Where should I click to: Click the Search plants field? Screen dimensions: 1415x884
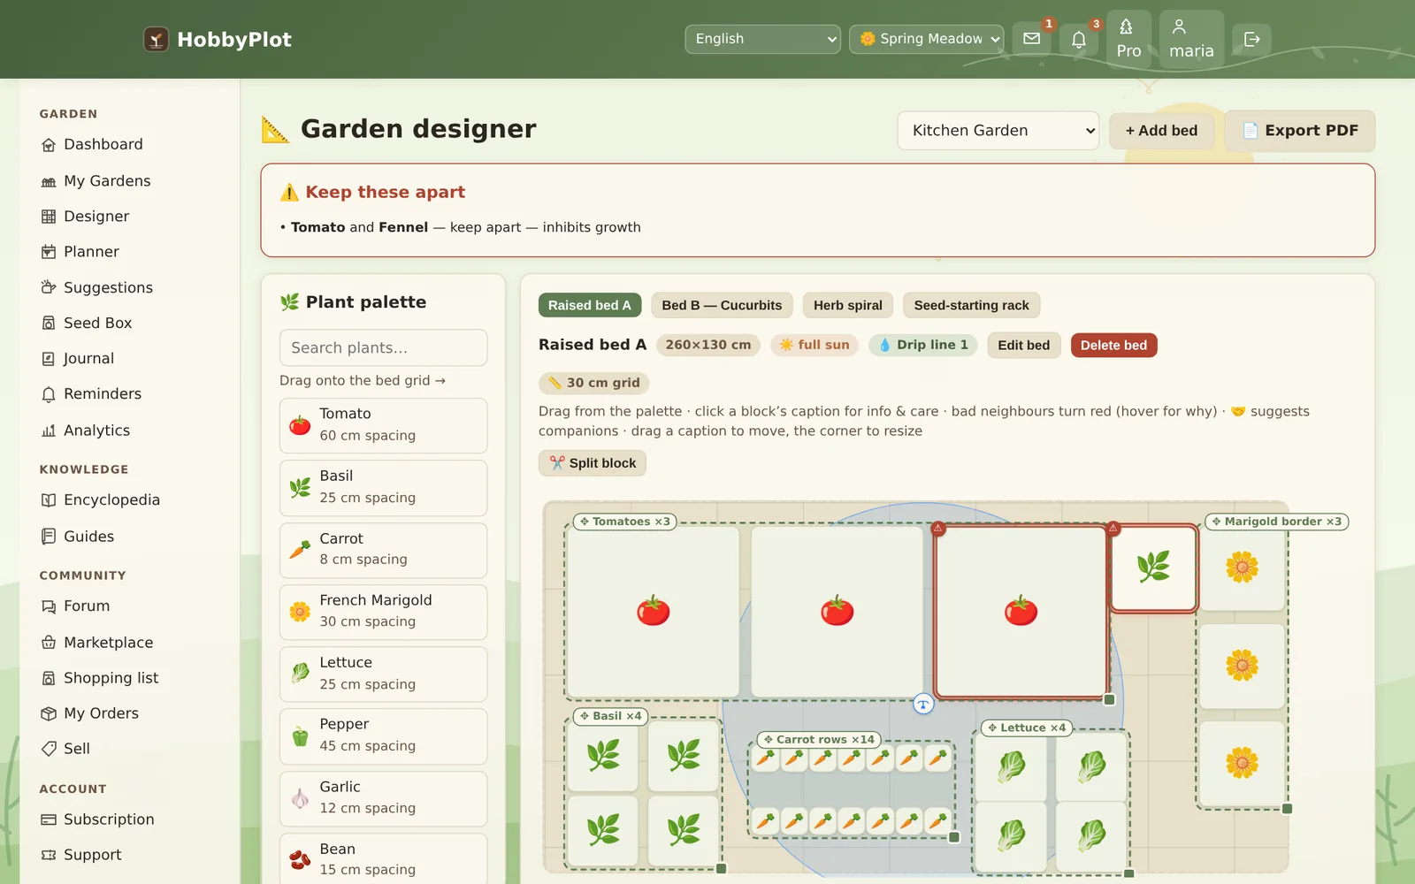[x=383, y=347]
